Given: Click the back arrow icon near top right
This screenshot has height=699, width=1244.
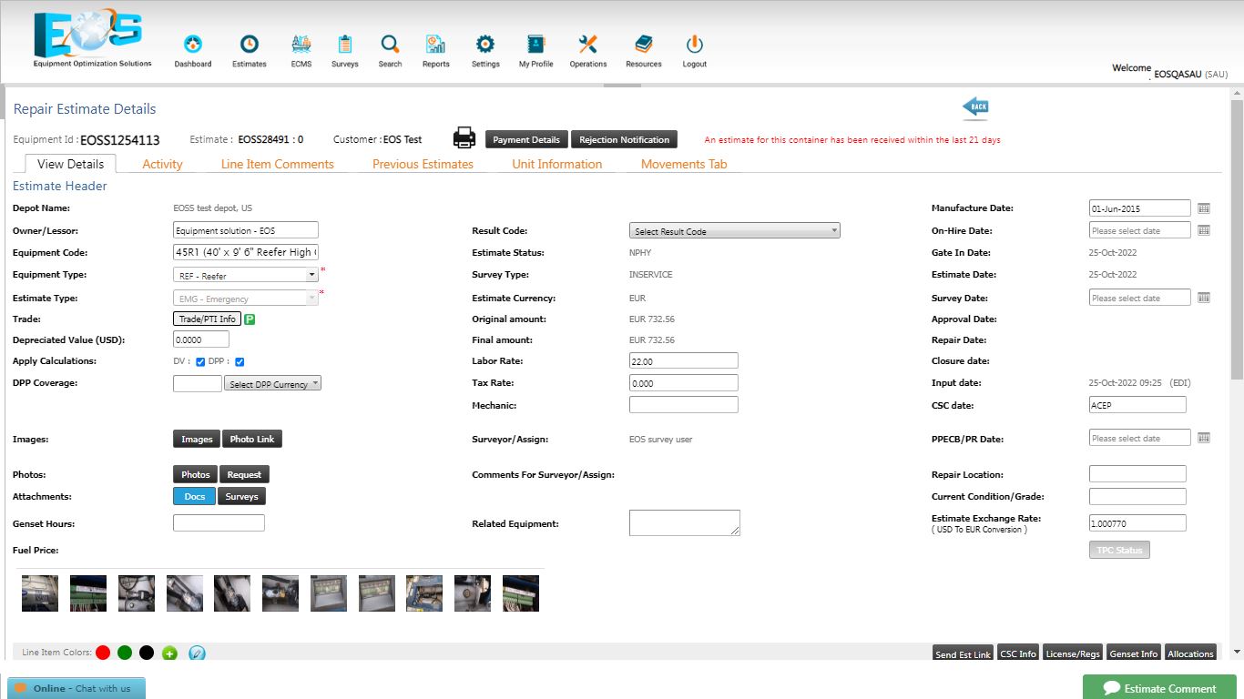Looking at the screenshot, I should click(x=977, y=106).
